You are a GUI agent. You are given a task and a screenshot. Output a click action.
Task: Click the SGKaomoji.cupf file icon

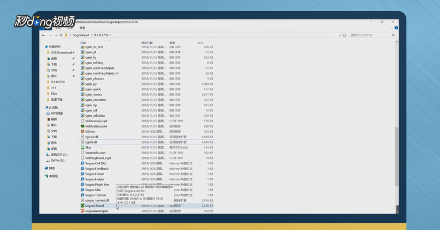coord(82,121)
